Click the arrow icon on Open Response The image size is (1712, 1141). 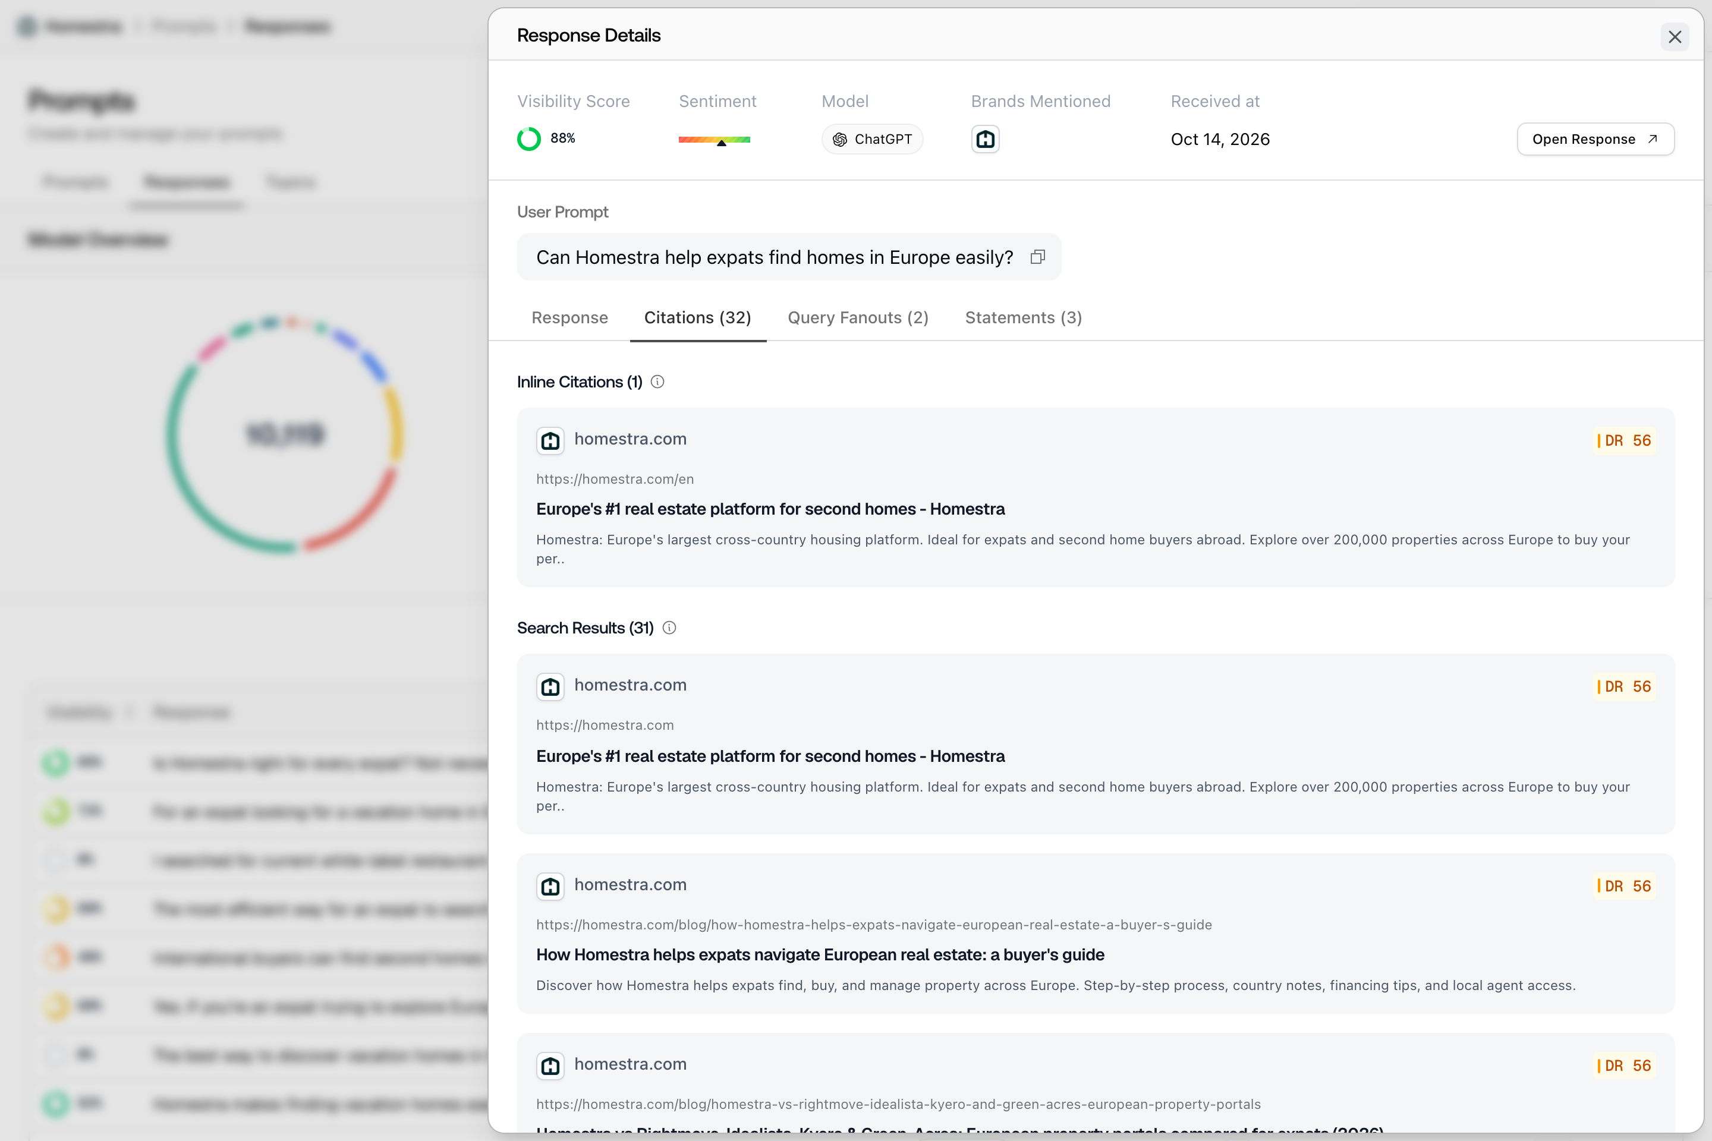pos(1653,139)
